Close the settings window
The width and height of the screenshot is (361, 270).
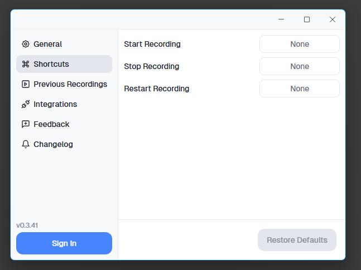[333, 19]
